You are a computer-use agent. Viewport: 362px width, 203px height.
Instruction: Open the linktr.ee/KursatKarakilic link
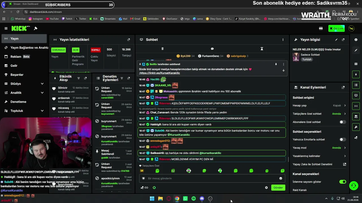pos(160,73)
